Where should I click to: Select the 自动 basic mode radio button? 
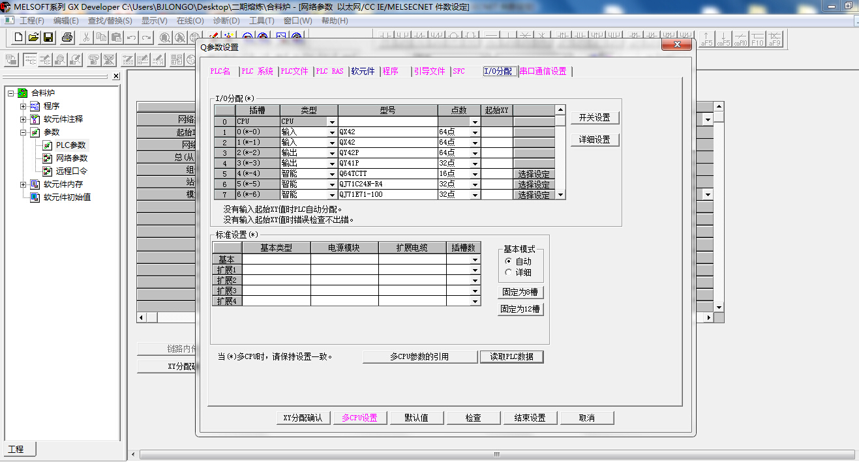point(509,261)
